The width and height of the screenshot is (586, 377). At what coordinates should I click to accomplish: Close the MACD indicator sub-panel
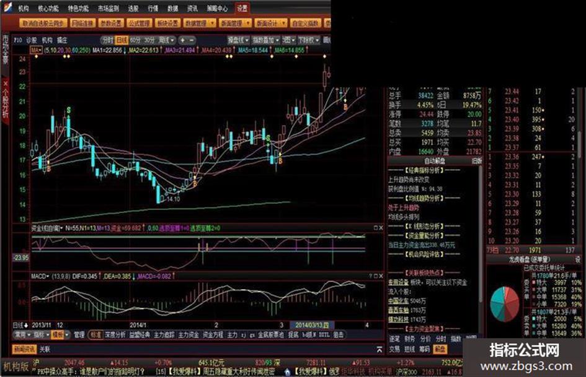(381, 276)
